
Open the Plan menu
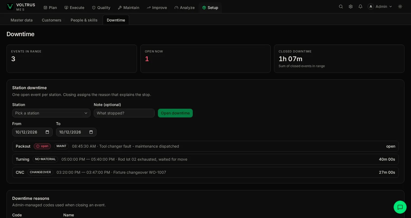point(50,8)
